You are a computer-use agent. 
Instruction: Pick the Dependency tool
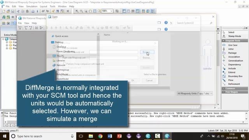pos(234,65)
